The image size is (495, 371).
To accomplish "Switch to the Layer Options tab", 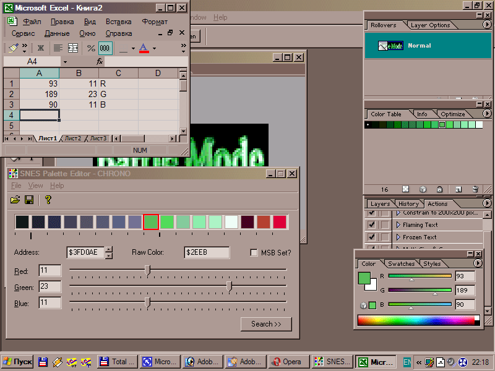I will [430, 25].
